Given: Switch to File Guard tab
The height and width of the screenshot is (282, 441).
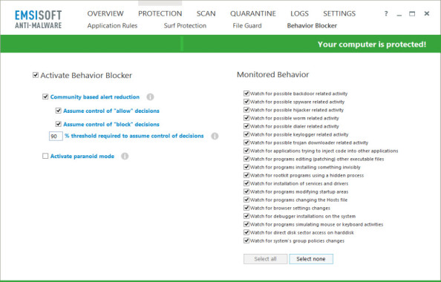Looking at the screenshot, I should [x=247, y=25].
